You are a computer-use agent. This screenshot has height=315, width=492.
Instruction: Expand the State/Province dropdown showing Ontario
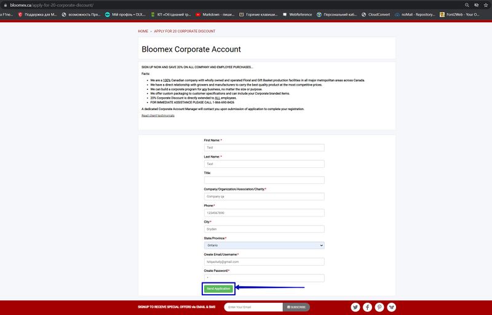click(264, 245)
